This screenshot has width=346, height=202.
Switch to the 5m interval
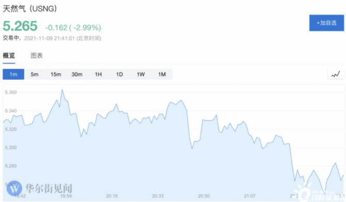point(34,75)
